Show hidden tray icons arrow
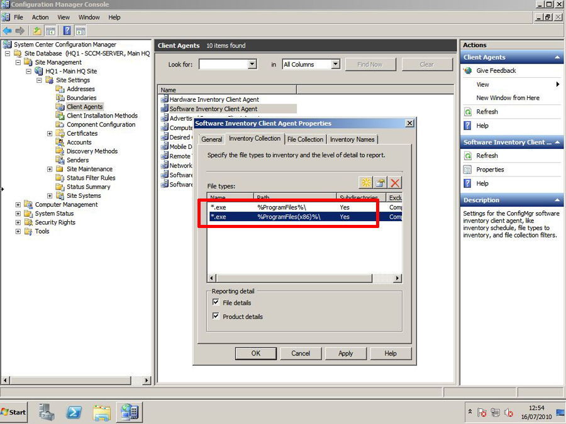566x424 pixels. click(x=470, y=411)
